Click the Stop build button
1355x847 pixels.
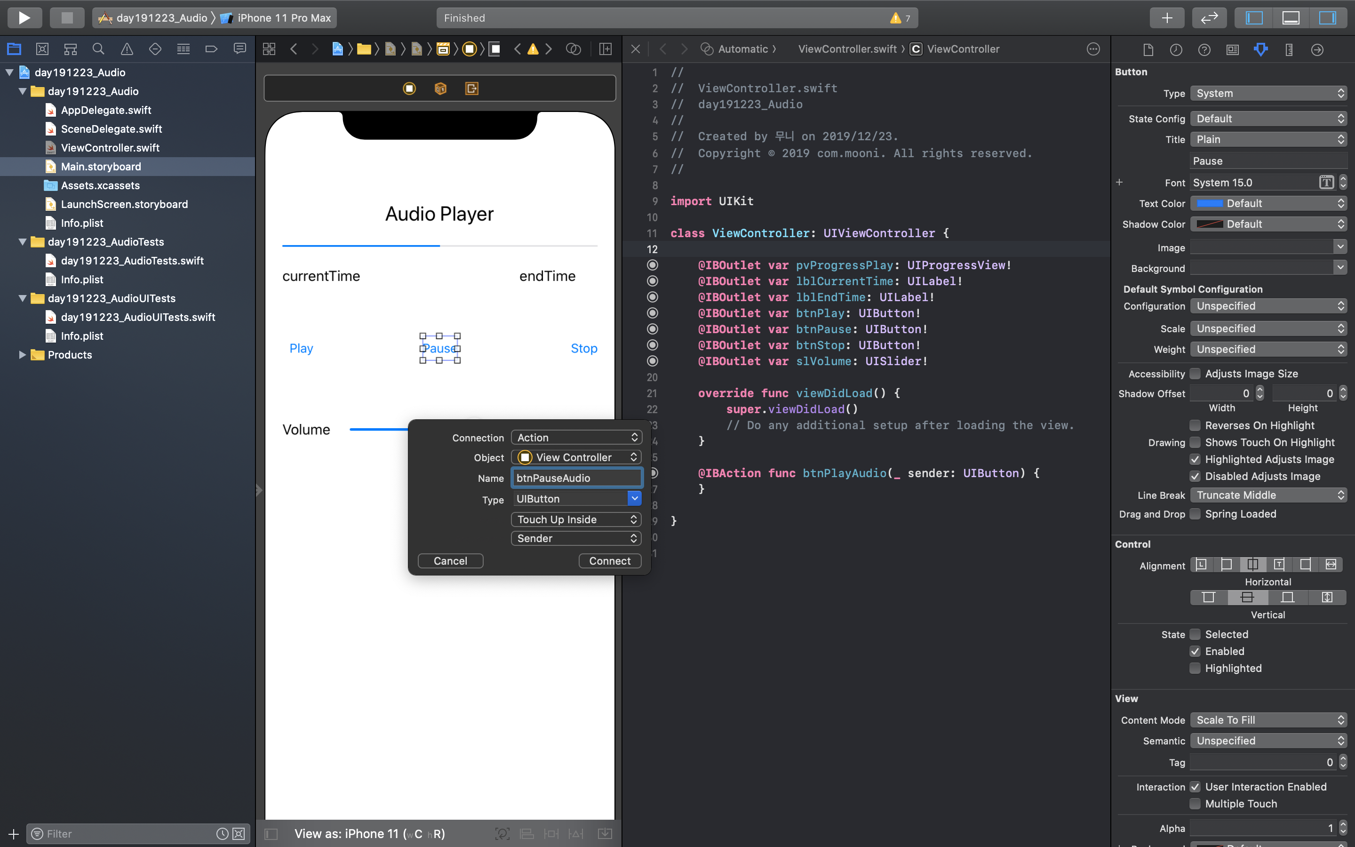(67, 18)
